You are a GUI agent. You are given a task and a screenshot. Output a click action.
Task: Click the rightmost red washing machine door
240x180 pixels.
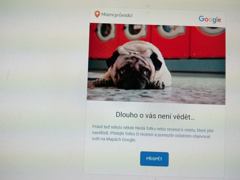[212, 31]
